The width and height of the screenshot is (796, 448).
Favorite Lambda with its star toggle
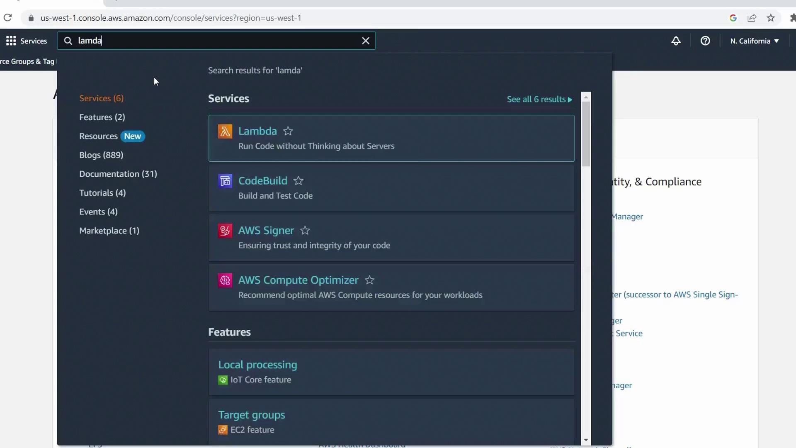coord(288,131)
